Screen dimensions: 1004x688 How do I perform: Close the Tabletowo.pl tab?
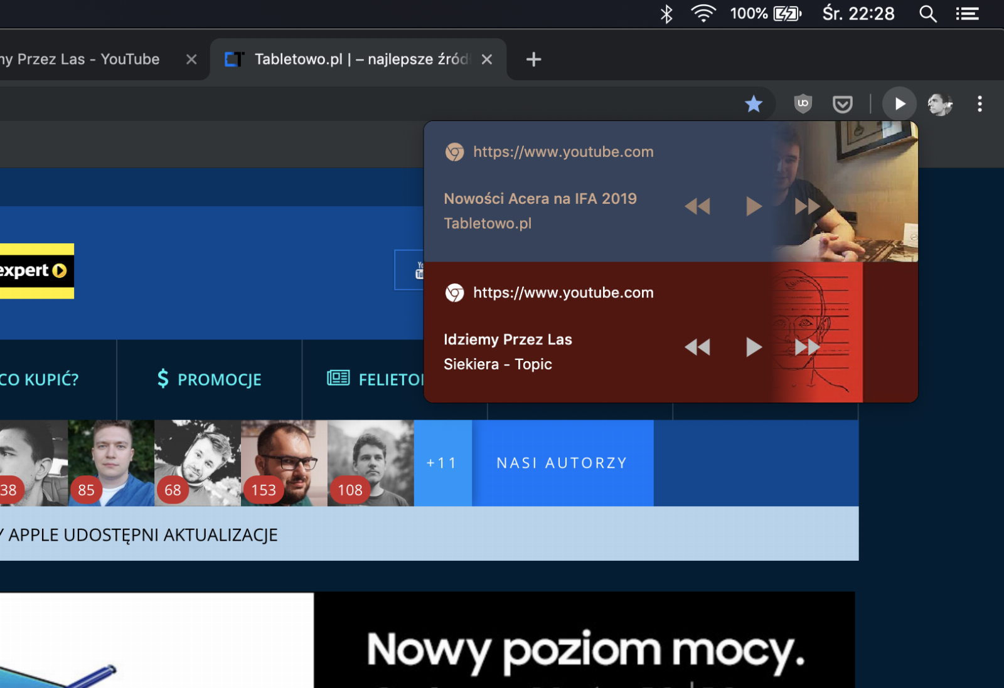pos(487,60)
